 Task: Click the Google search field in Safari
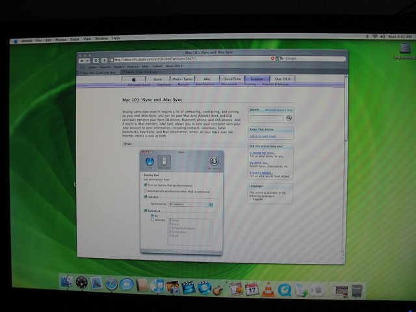point(312,58)
